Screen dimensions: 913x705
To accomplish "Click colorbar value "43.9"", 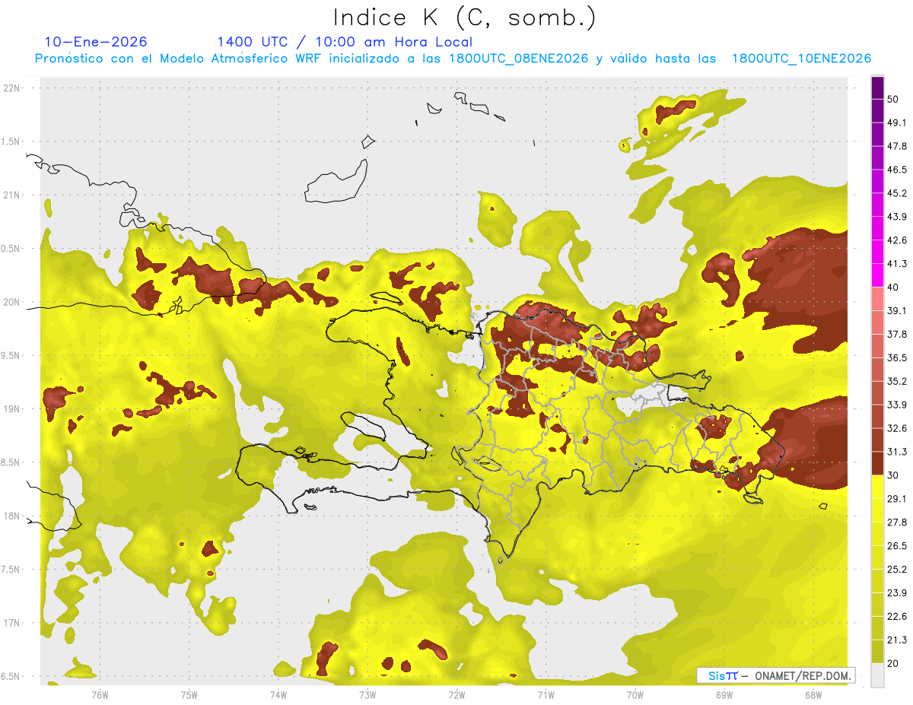I will point(897,217).
